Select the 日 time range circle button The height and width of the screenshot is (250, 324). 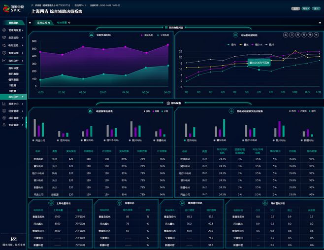pos(292,35)
